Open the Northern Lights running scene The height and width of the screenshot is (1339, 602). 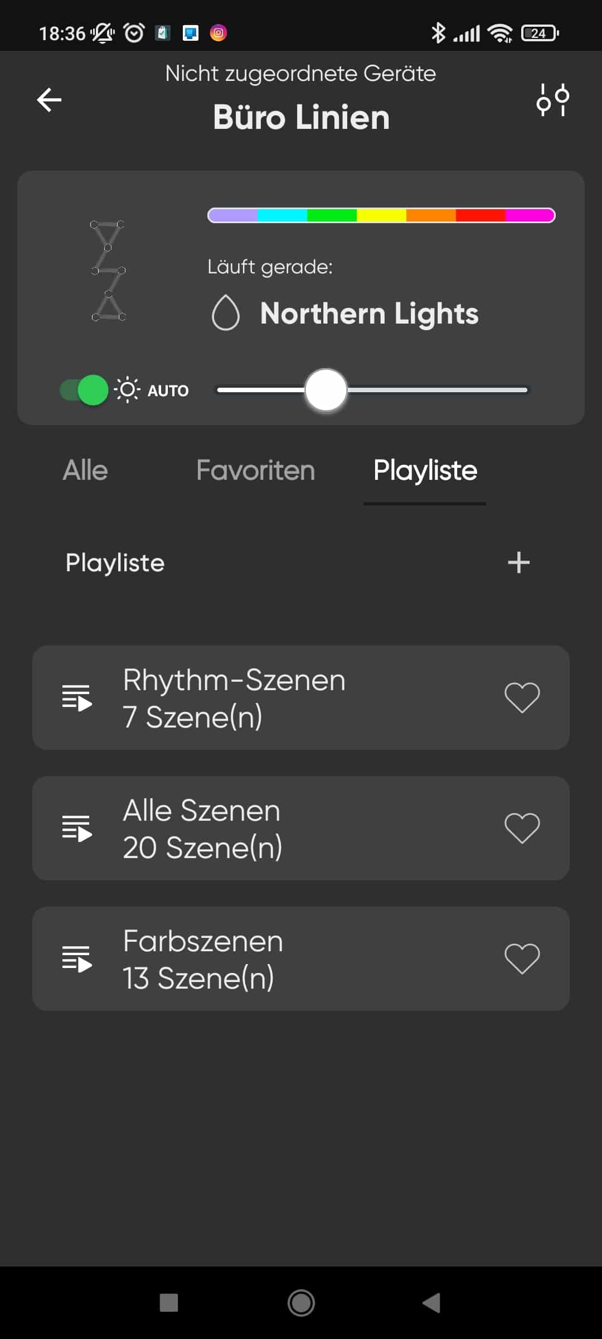pos(369,314)
